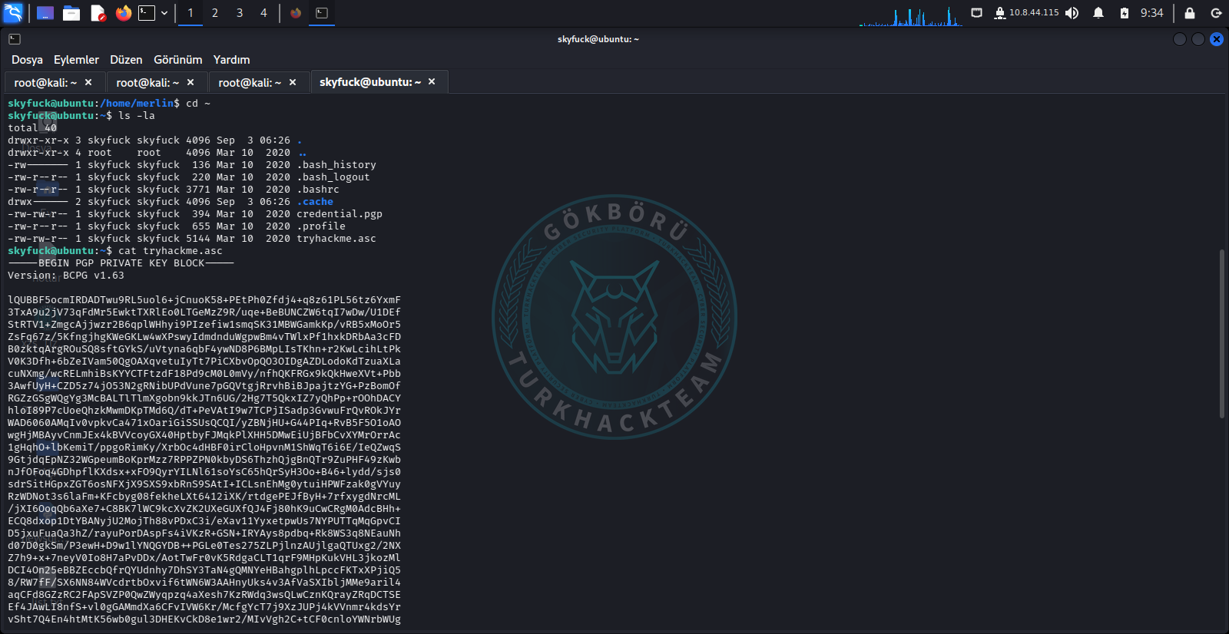Open the log out dialog
This screenshot has width=1229, height=634.
(1216, 13)
